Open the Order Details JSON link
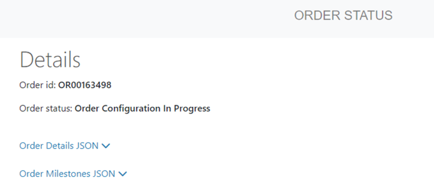Screen dimensions: 434x192 59,146
